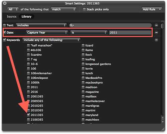Open the Date 'is' operator popup

pyautogui.click(x=89, y=33)
